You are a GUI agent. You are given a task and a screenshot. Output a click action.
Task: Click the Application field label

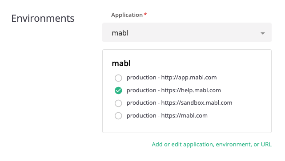coord(127,15)
